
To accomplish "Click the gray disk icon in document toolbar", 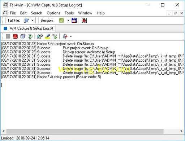I will click(x=8, y=36).
